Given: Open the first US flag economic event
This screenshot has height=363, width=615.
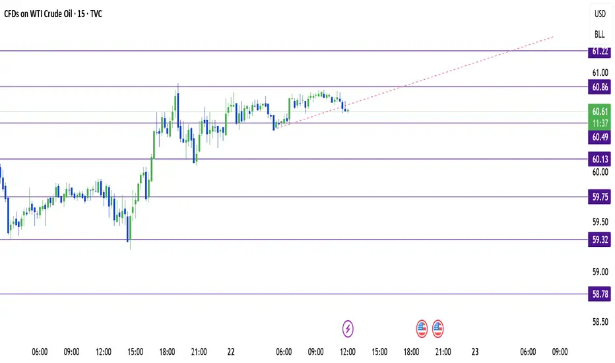Looking at the screenshot, I should [x=422, y=329].
